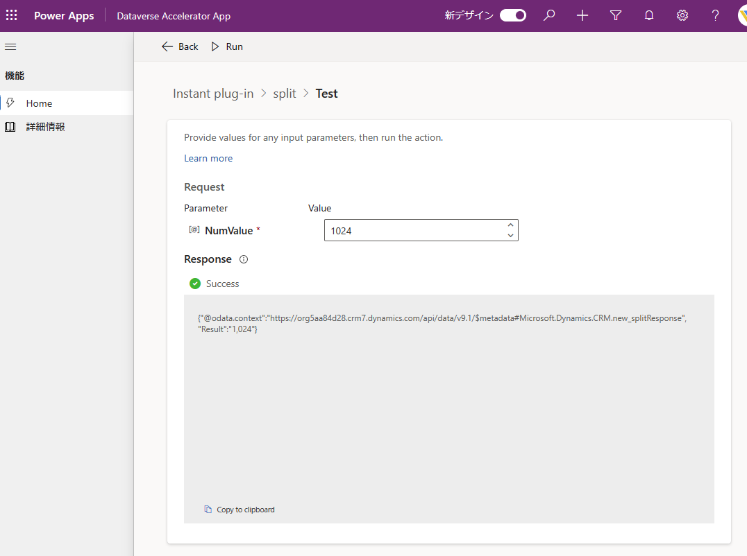The image size is (747, 556).
Task: Open the app launcher waffle icon
Action: pos(12,15)
